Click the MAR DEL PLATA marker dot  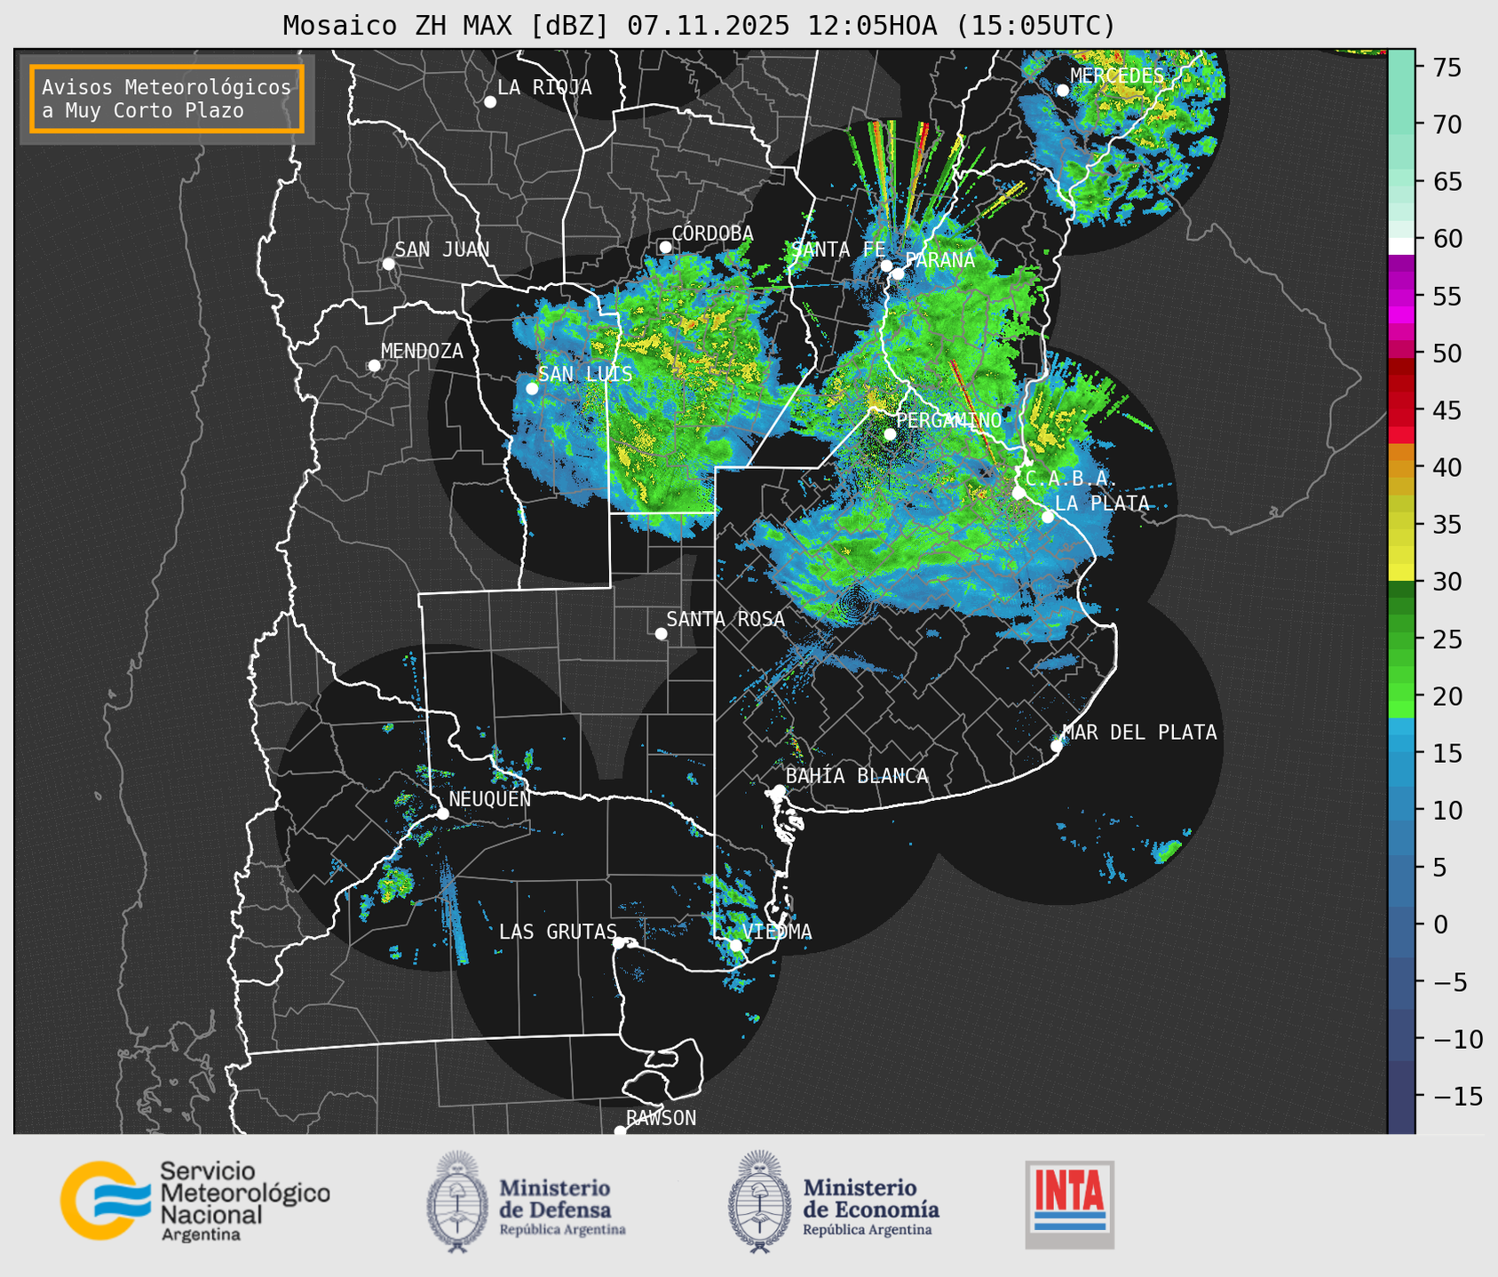pyautogui.click(x=1056, y=746)
